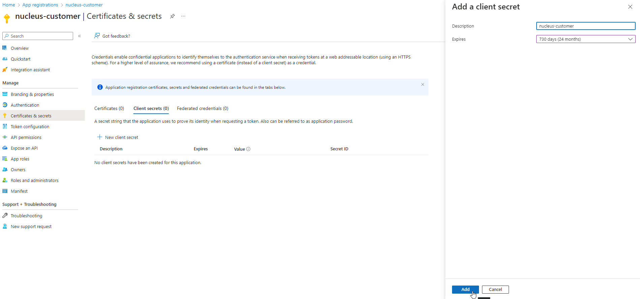Open Token configuration page

click(x=30, y=126)
